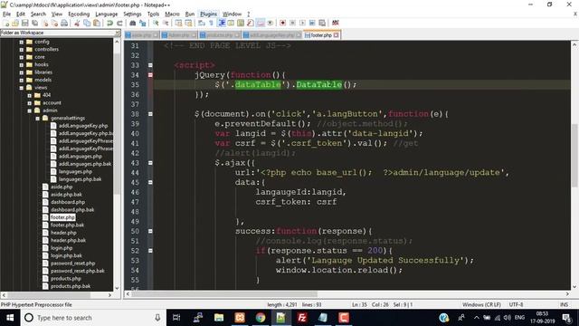Click the editor horizontal scrollbar thumb
This screenshot has height=326, width=579.
224,294
